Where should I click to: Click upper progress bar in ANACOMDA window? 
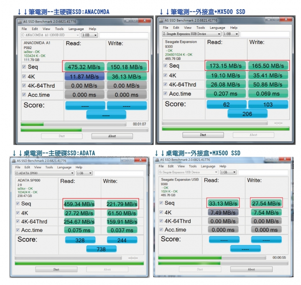tap(74, 125)
